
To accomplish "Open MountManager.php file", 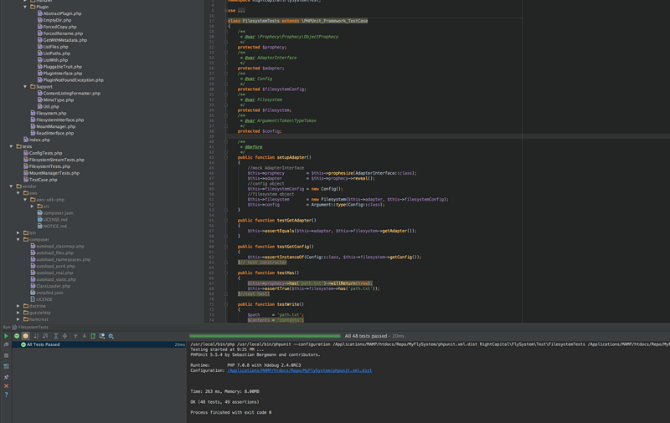I will pyautogui.click(x=53, y=126).
